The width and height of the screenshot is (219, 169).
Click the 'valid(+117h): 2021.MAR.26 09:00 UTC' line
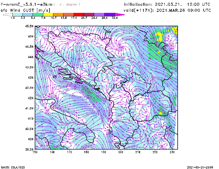click(x=167, y=10)
